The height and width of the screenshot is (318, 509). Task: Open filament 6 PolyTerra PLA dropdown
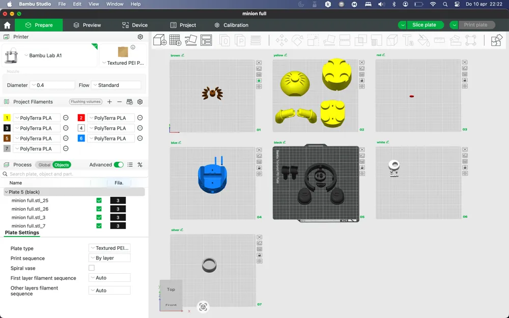click(111, 138)
